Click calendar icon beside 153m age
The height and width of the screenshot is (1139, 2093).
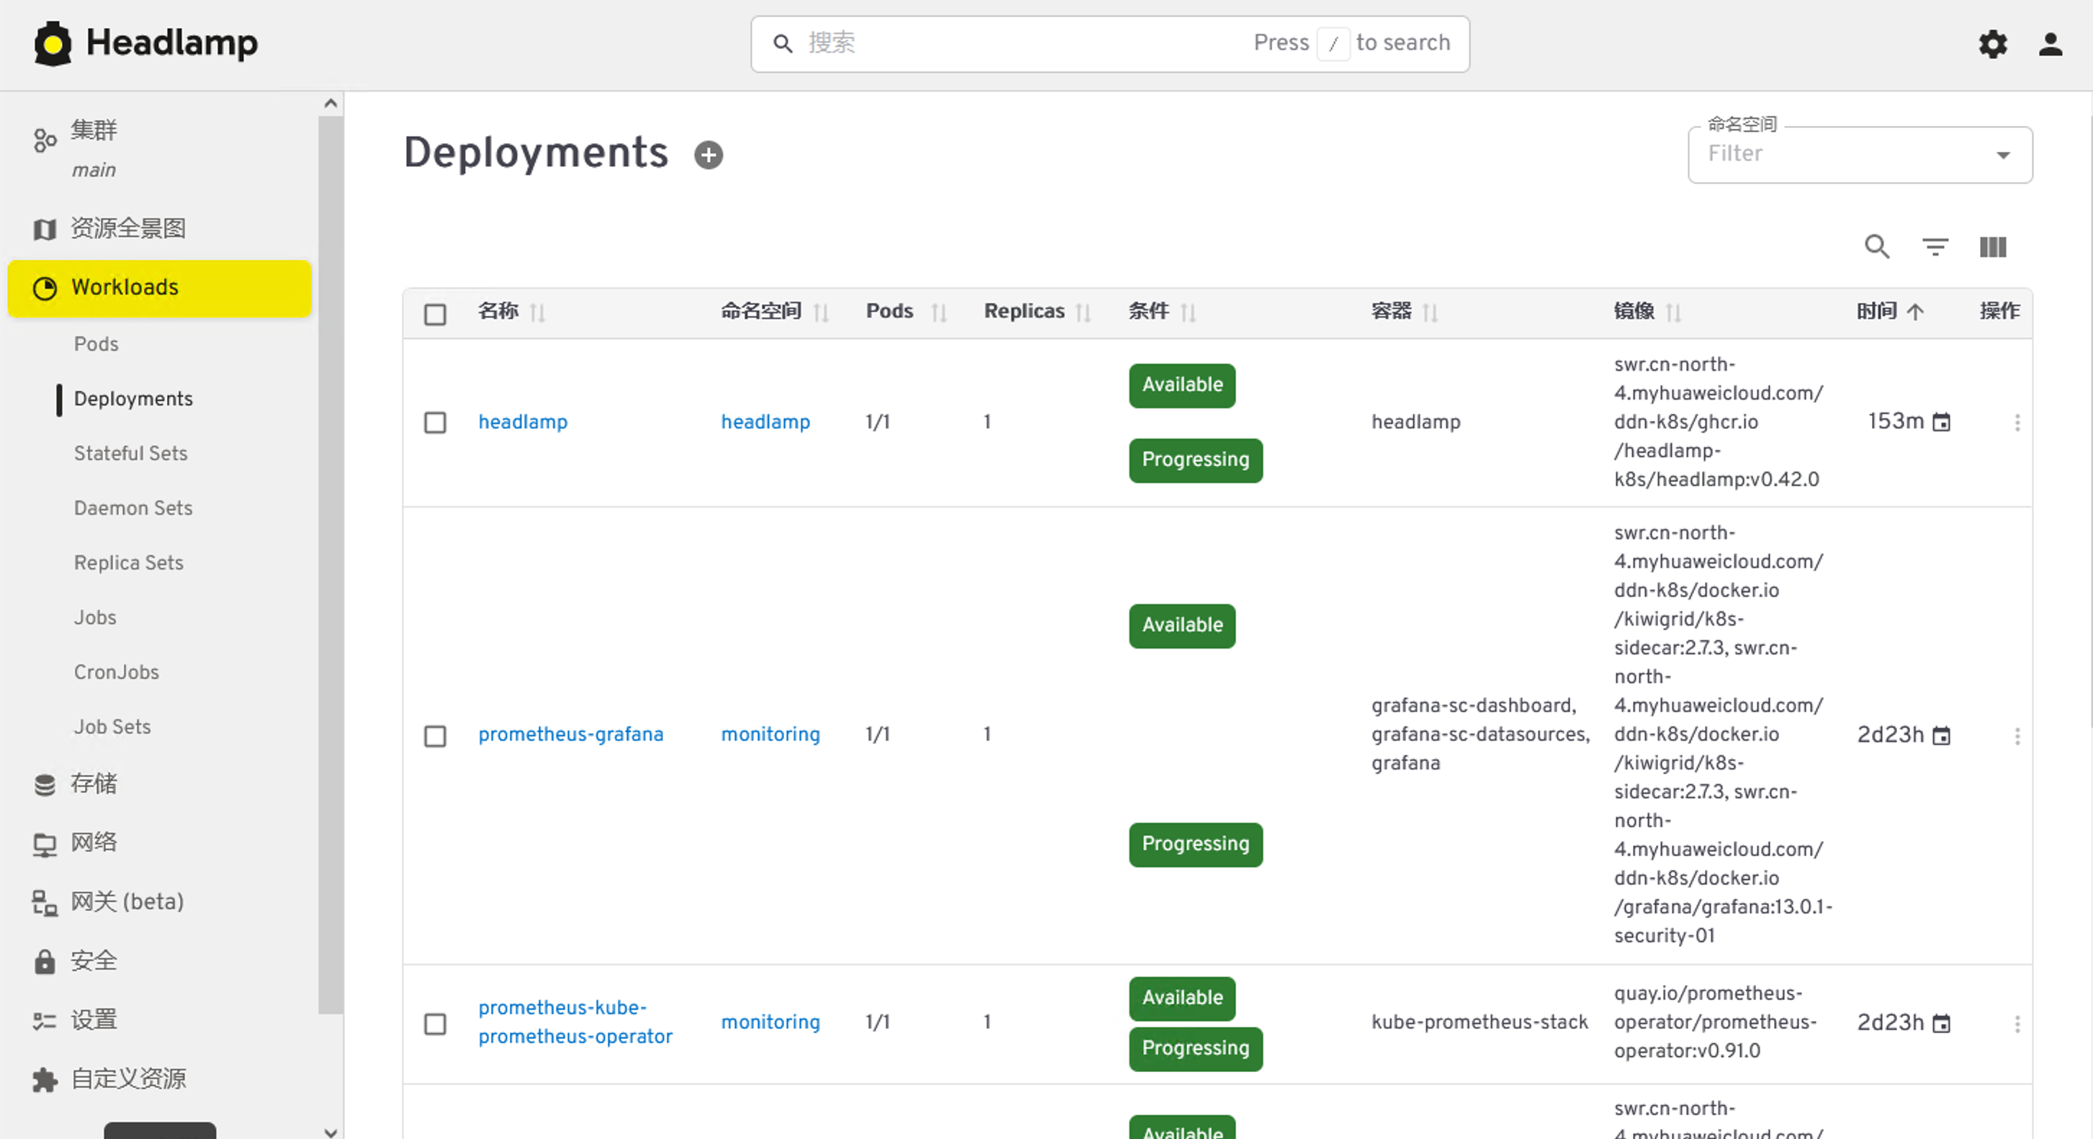(1941, 422)
